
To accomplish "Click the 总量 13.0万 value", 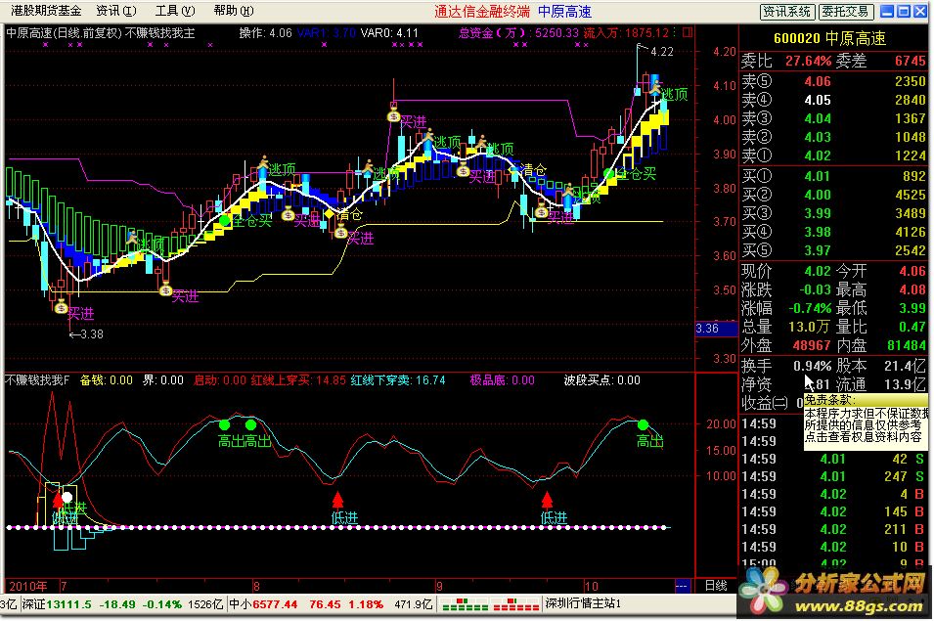I will click(809, 327).
